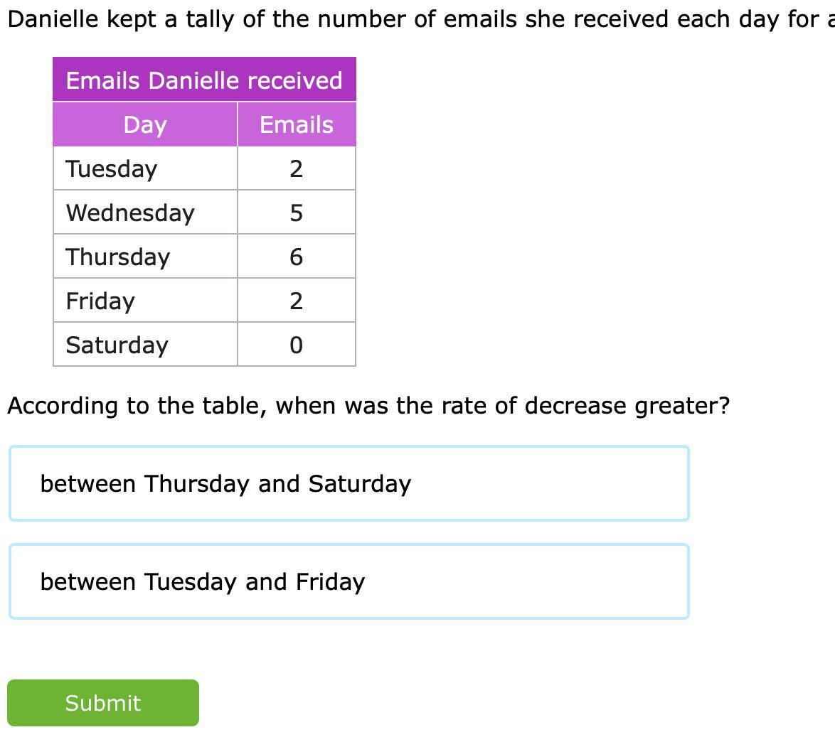The image size is (835, 742).
Task: Click the 'rate of decrease greater' question text
Action: [368, 406]
